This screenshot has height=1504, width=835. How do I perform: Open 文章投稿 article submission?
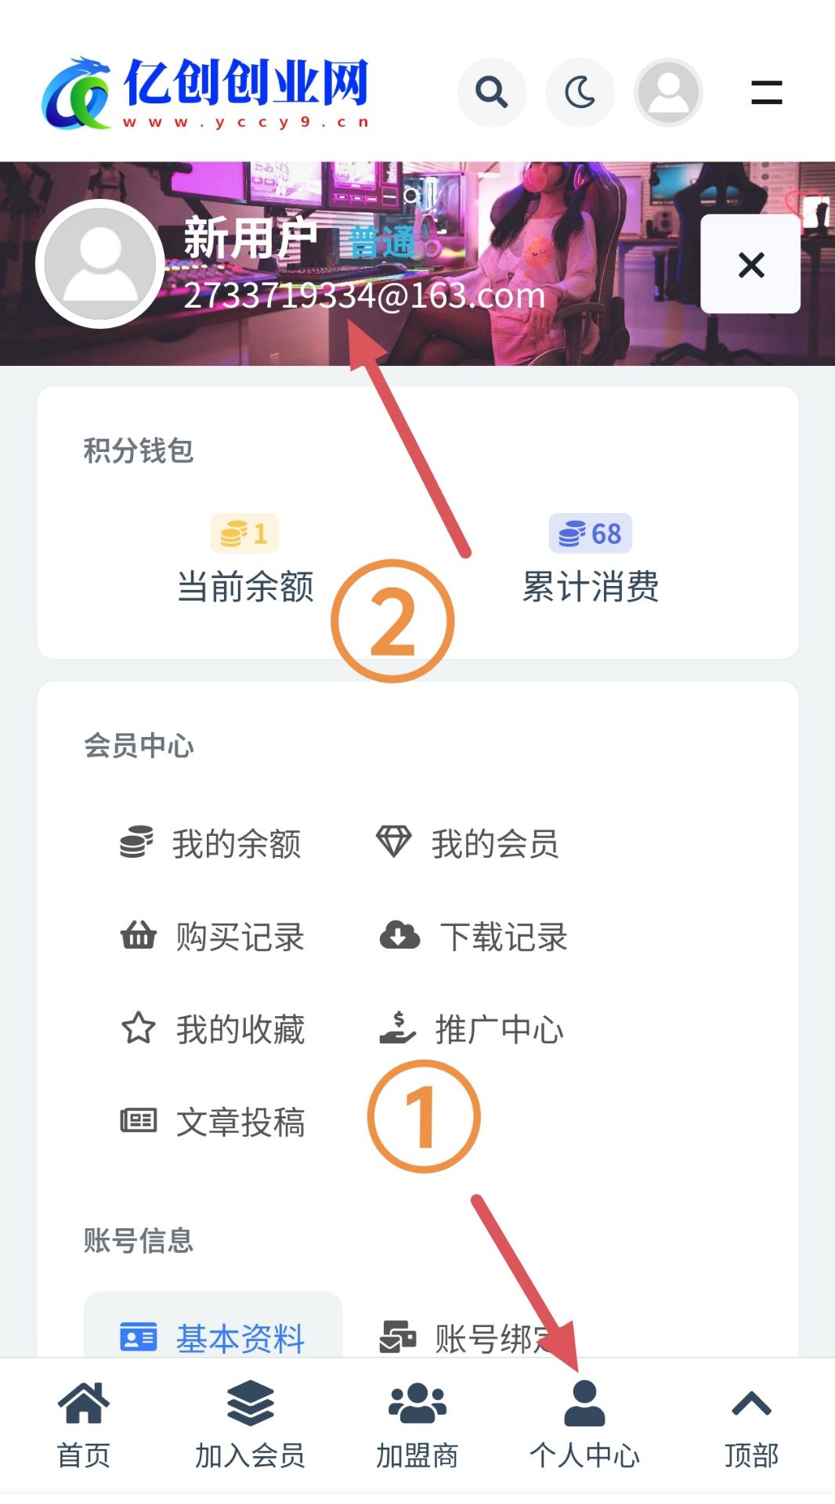[x=211, y=1122]
